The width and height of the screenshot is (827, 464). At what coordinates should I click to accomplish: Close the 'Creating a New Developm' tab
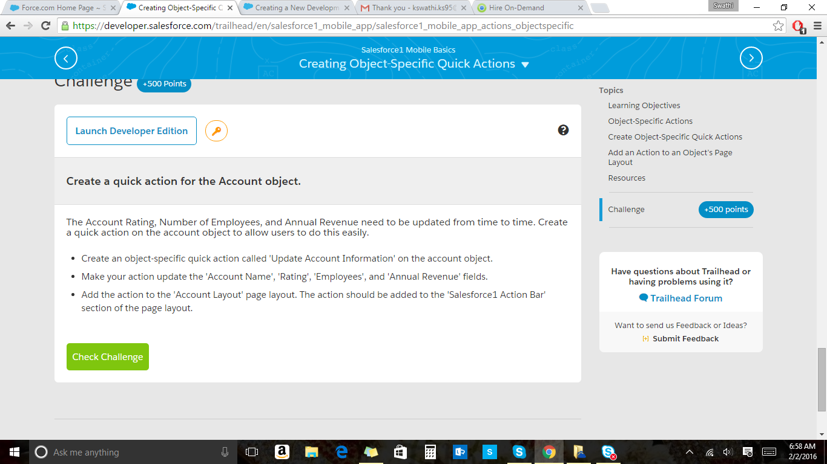point(346,8)
